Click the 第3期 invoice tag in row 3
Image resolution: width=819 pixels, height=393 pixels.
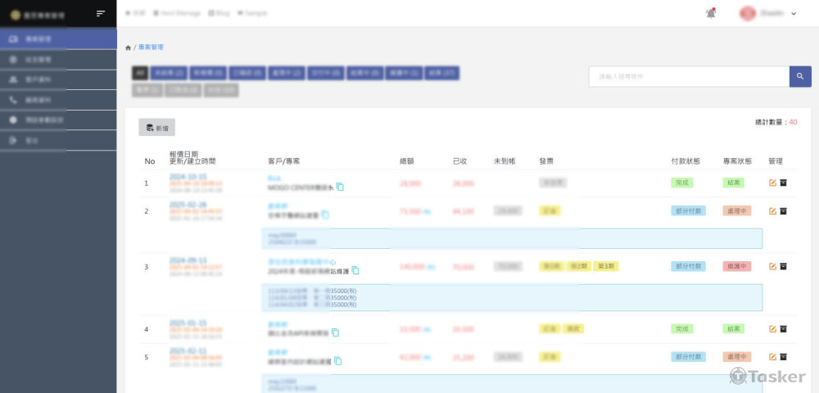[x=605, y=266]
